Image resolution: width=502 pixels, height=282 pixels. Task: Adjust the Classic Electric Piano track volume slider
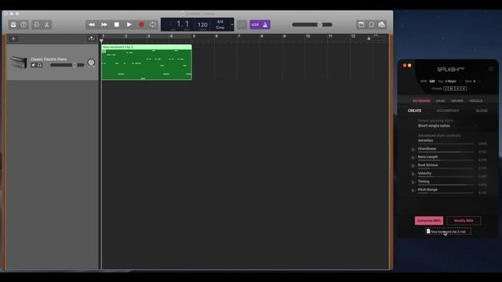click(67, 65)
